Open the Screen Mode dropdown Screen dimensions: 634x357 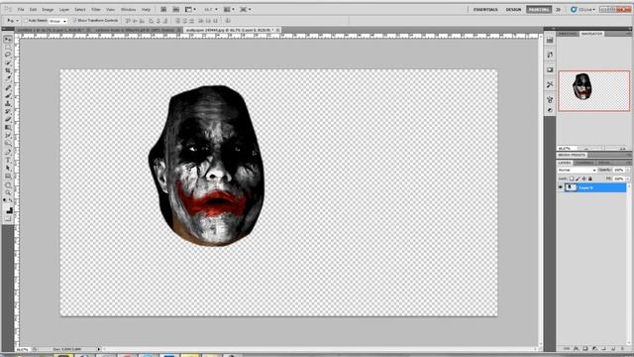(x=245, y=9)
